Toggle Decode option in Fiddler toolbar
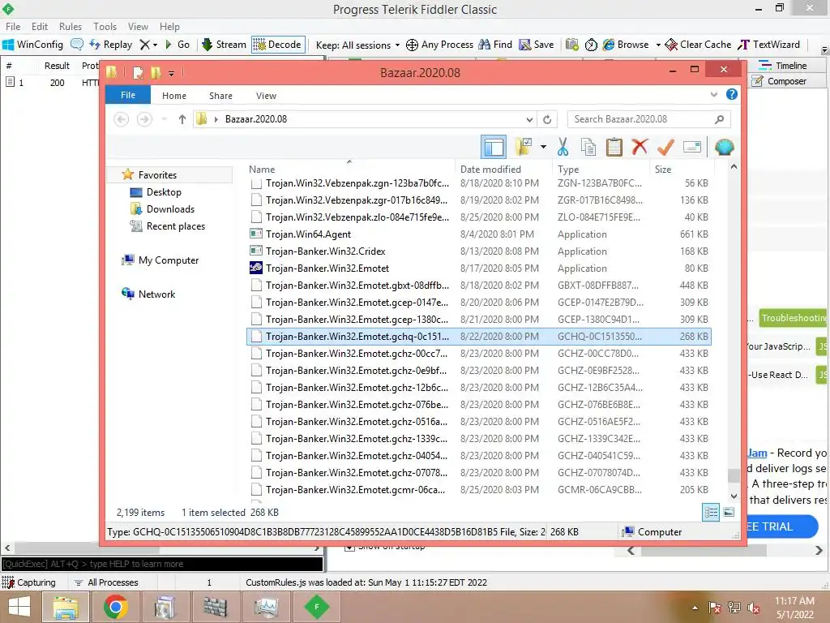Image resolution: width=830 pixels, height=623 pixels. coord(277,45)
